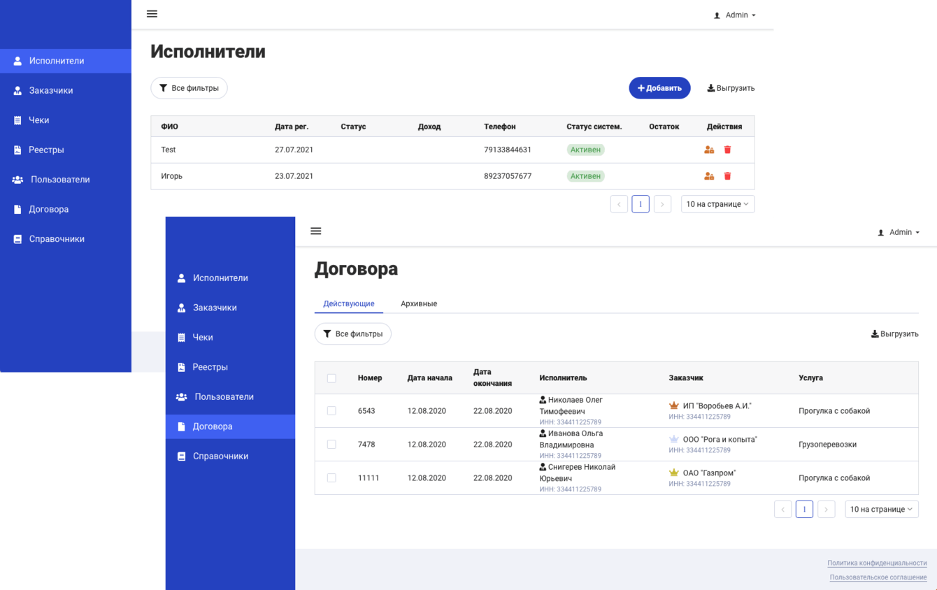The height and width of the screenshot is (590, 937).
Task: Click the registration date 23.07.2021
Action: (294, 176)
